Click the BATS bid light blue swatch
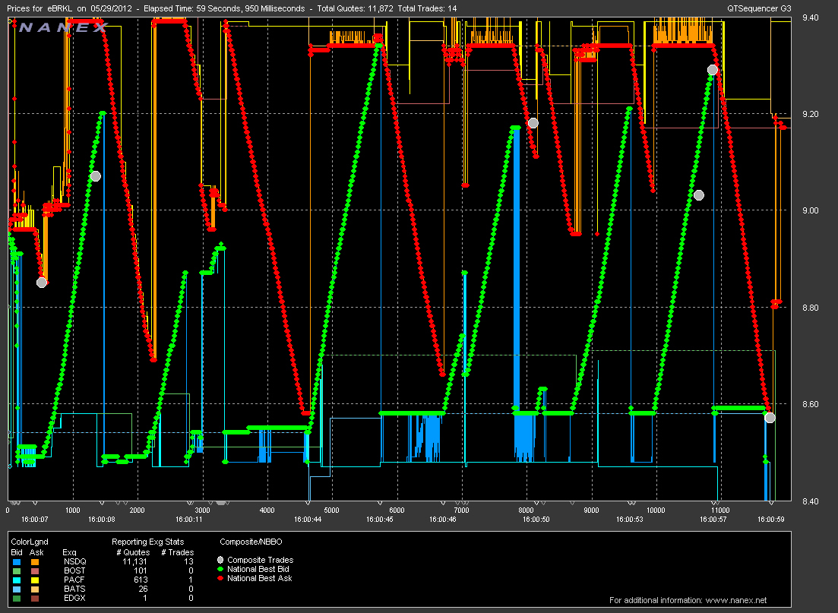 tap(16, 589)
